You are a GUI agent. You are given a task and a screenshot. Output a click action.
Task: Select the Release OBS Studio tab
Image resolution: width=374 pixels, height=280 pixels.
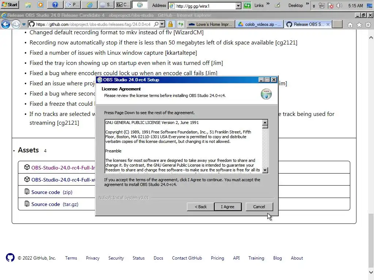click(x=306, y=24)
